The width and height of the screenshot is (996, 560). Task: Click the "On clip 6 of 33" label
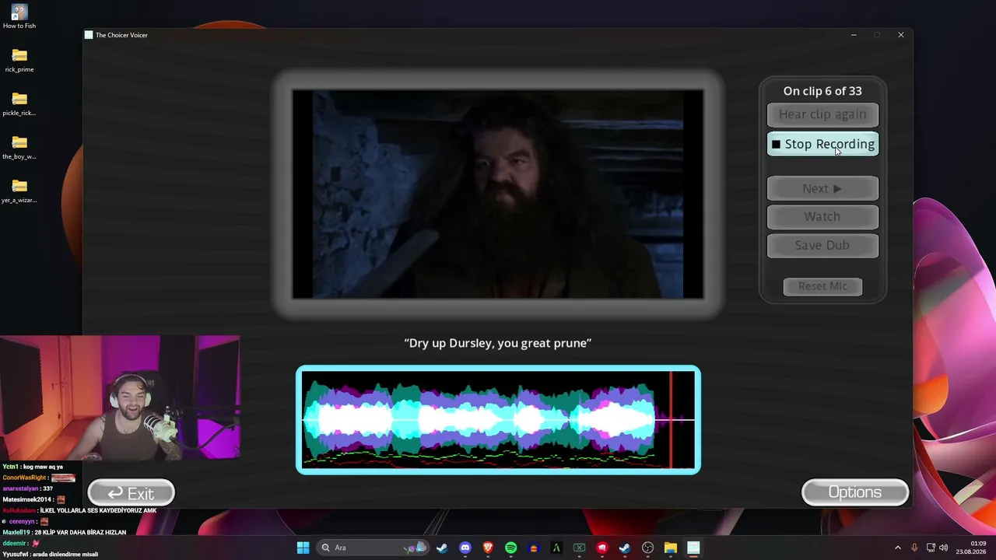click(822, 91)
